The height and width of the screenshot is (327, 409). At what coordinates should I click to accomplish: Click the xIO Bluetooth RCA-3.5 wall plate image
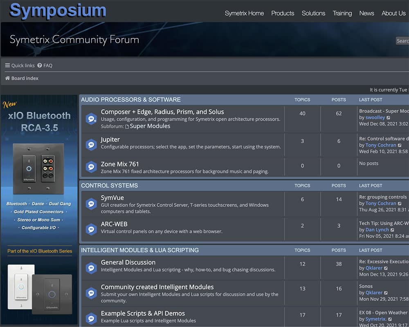(38, 169)
